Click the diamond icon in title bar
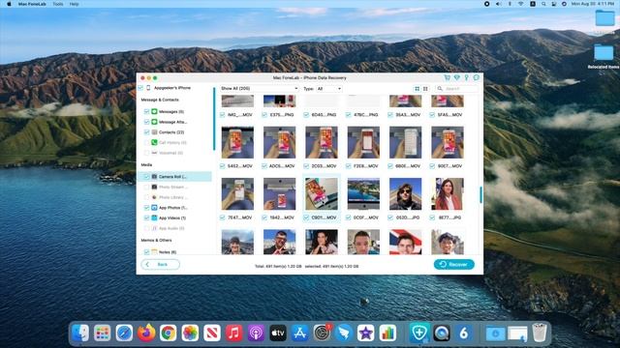 point(456,77)
